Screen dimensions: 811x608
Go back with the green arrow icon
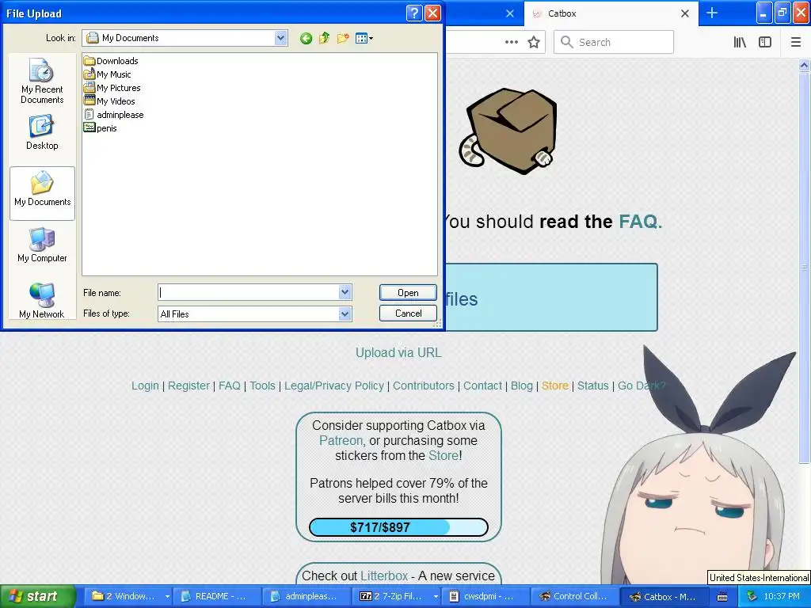(306, 38)
